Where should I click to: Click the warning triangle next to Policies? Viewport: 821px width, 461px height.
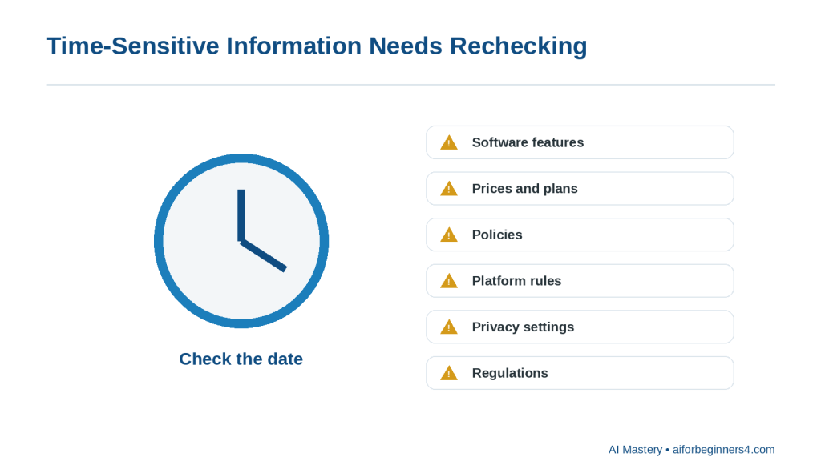click(449, 235)
